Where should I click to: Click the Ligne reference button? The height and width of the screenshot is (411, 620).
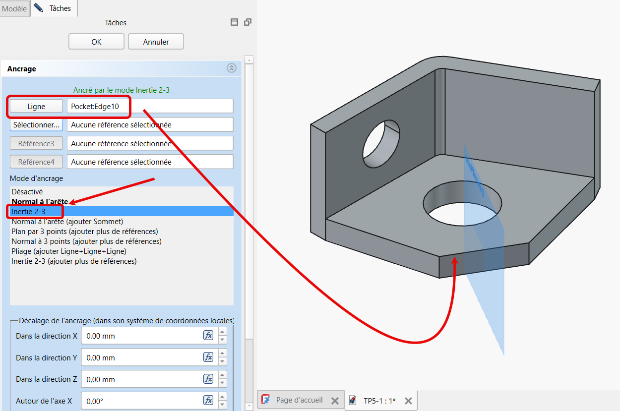pos(36,106)
